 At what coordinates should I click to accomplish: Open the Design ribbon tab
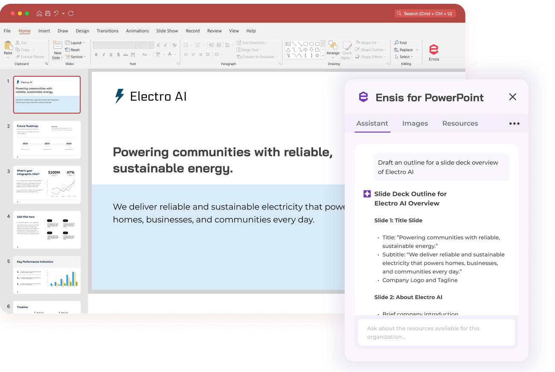[x=82, y=31]
